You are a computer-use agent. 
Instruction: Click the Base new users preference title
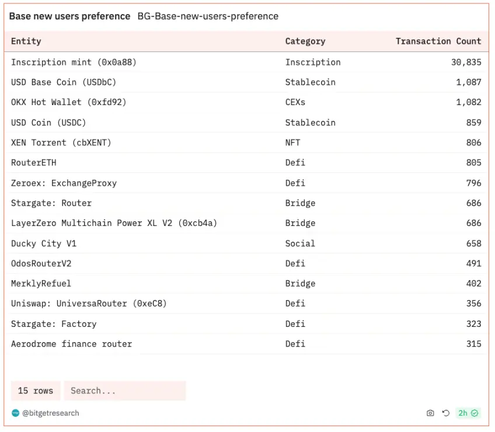(69, 16)
